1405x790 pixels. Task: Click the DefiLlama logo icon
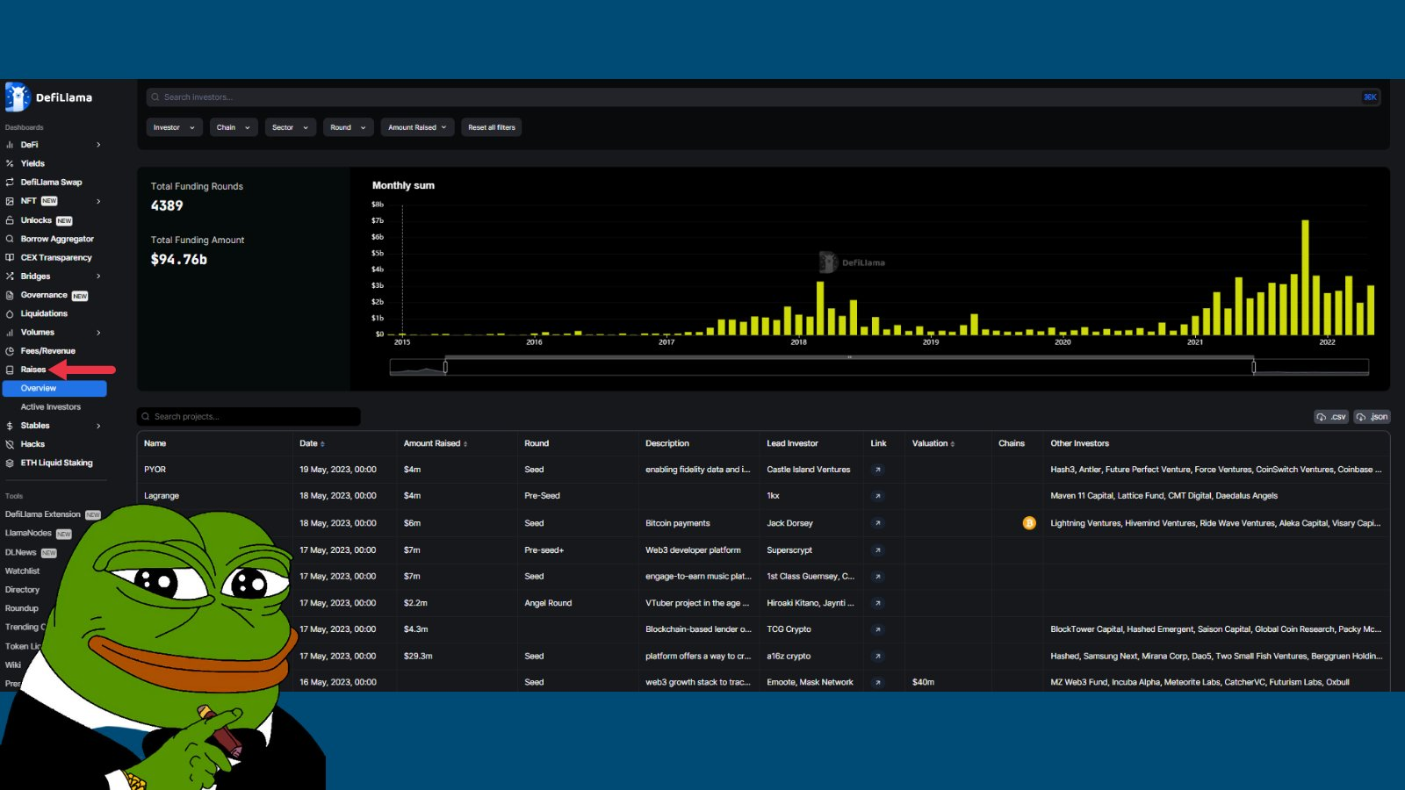(18, 97)
